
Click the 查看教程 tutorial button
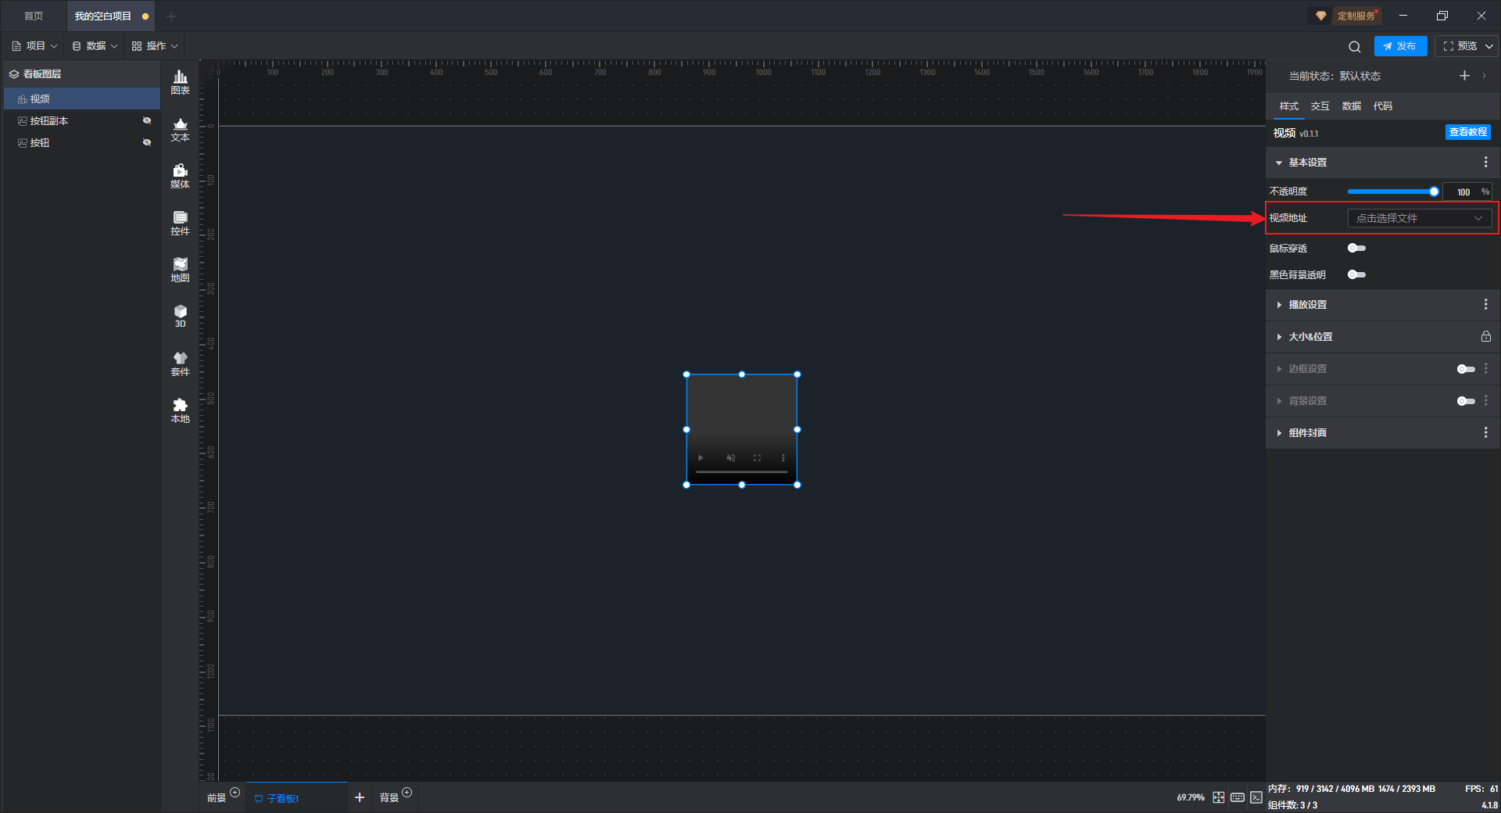pos(1467,132)
